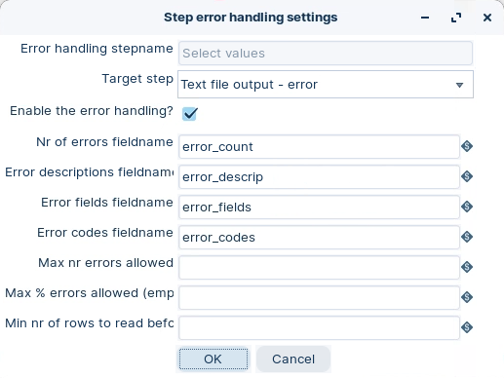Focus the error_descrip input field
Screen dimensions: 504x378
[x=319, y=177]
